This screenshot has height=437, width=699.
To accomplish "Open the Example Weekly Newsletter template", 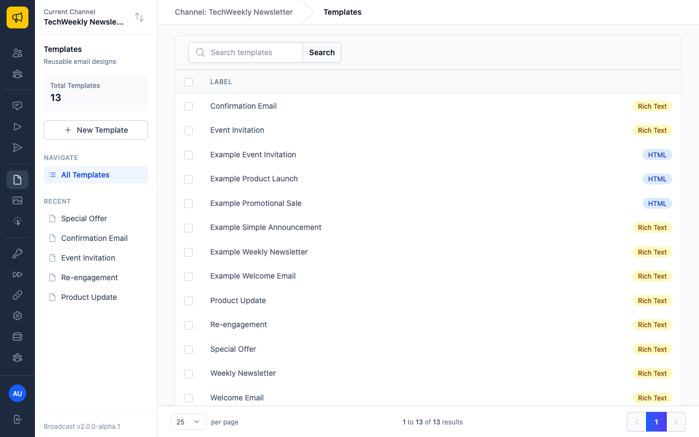I will [x=259, y=252].
